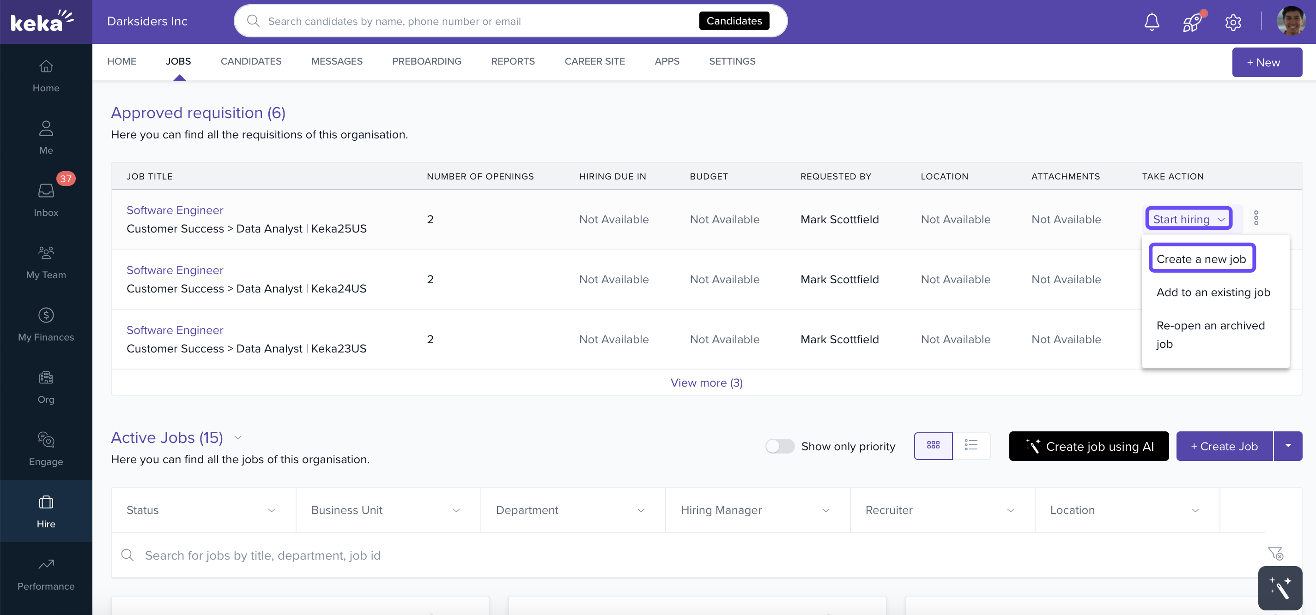Open the AI magic wand floating button
1316x615 pixels.
(1280, 588)
